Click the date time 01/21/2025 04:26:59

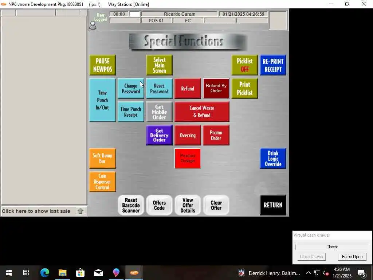tap(243, 14)
